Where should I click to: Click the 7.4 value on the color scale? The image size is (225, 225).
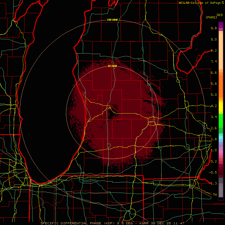tap(214, 61)
